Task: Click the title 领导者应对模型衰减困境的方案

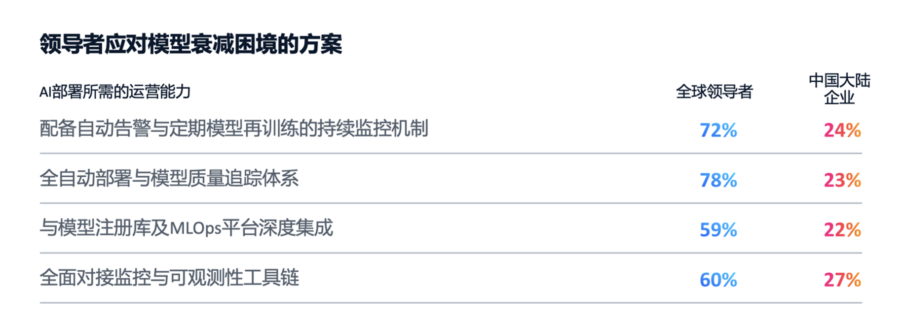Action: [190, 44]
